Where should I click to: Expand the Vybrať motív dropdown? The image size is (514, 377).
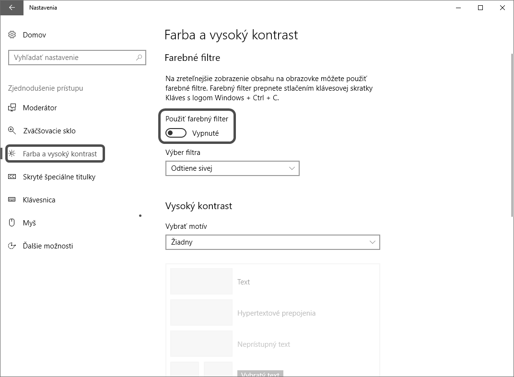[x=272, y=242]
